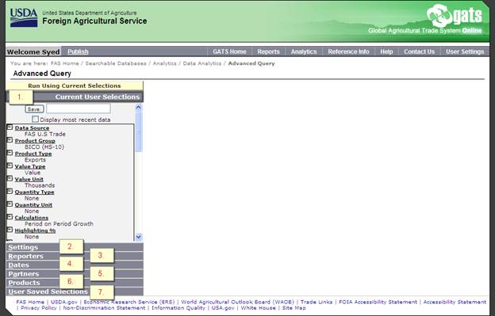Collapse the Calculations tree node
The height and width of the screenshot is (316, 495).
tap(10, 217)
